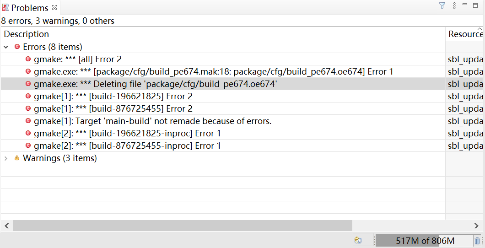Click the 517M of 806M heap bar

[425, 241]
